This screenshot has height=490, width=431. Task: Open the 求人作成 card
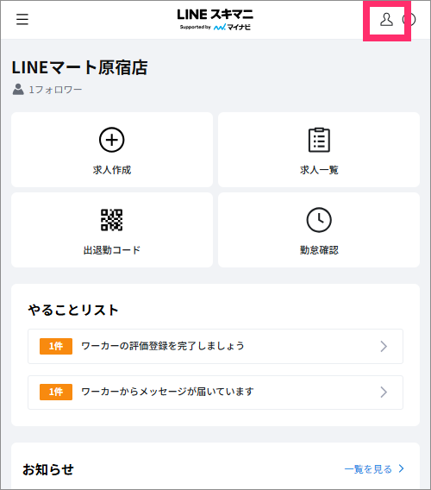[112, 150]
